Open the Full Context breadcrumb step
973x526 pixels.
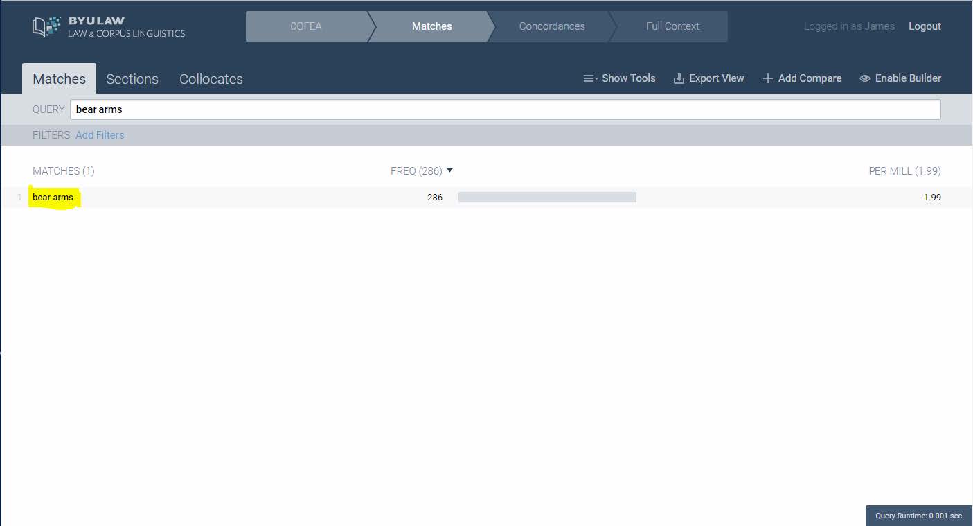point(672,26)
